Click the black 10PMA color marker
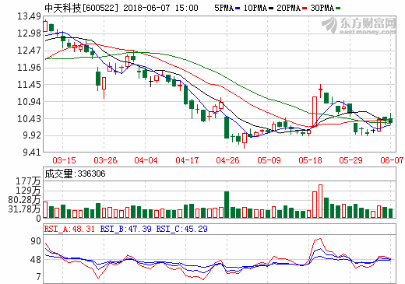 pos(271,9)
